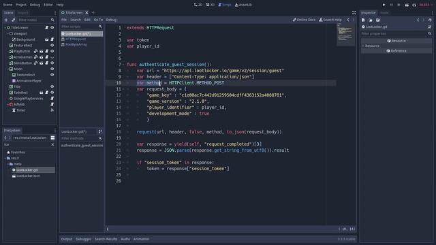The image size is (436, 245).
Task: Go back in FileSystem path history
Action: click(x=5, y=137)
